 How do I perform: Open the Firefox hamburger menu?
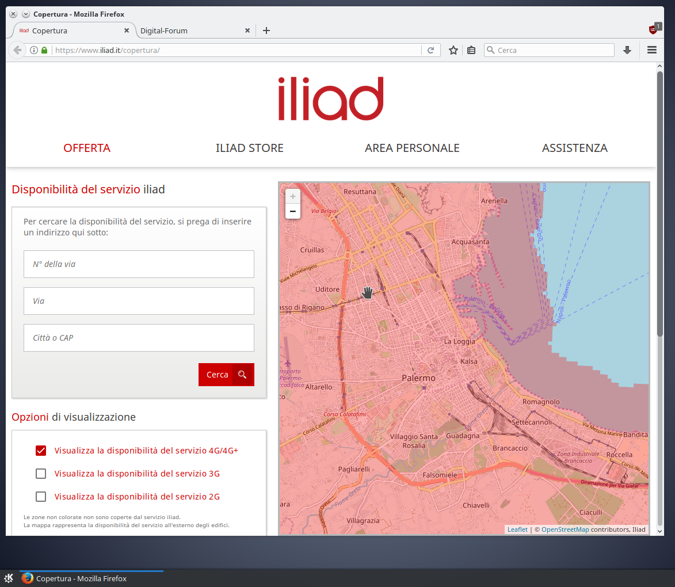[652, 50]
